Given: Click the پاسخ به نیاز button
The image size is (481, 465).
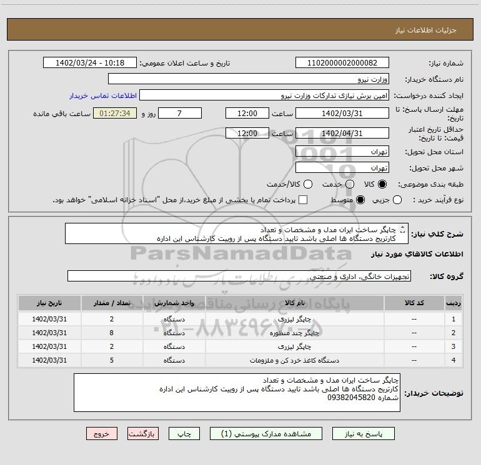Looking at the screenshot, I should (x=363, y=433).
